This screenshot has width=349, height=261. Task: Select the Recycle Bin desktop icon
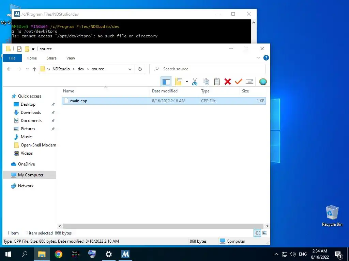[x=332, y=216]
